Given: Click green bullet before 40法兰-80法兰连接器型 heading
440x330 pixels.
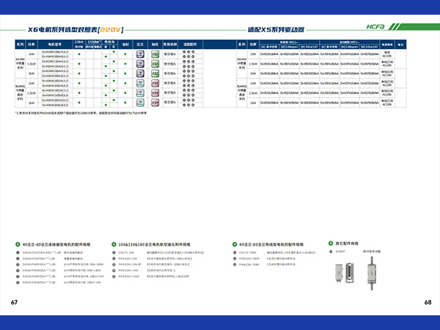Looking at the screenshot, I should [18, 243].
